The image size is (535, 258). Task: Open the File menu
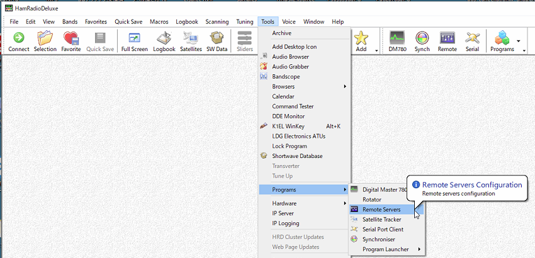point(14,21)
